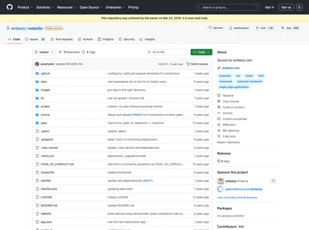This screenshot has width=309, height=230.
Task: Click the LICENSE file icon
Action: [x=37, y=197]
